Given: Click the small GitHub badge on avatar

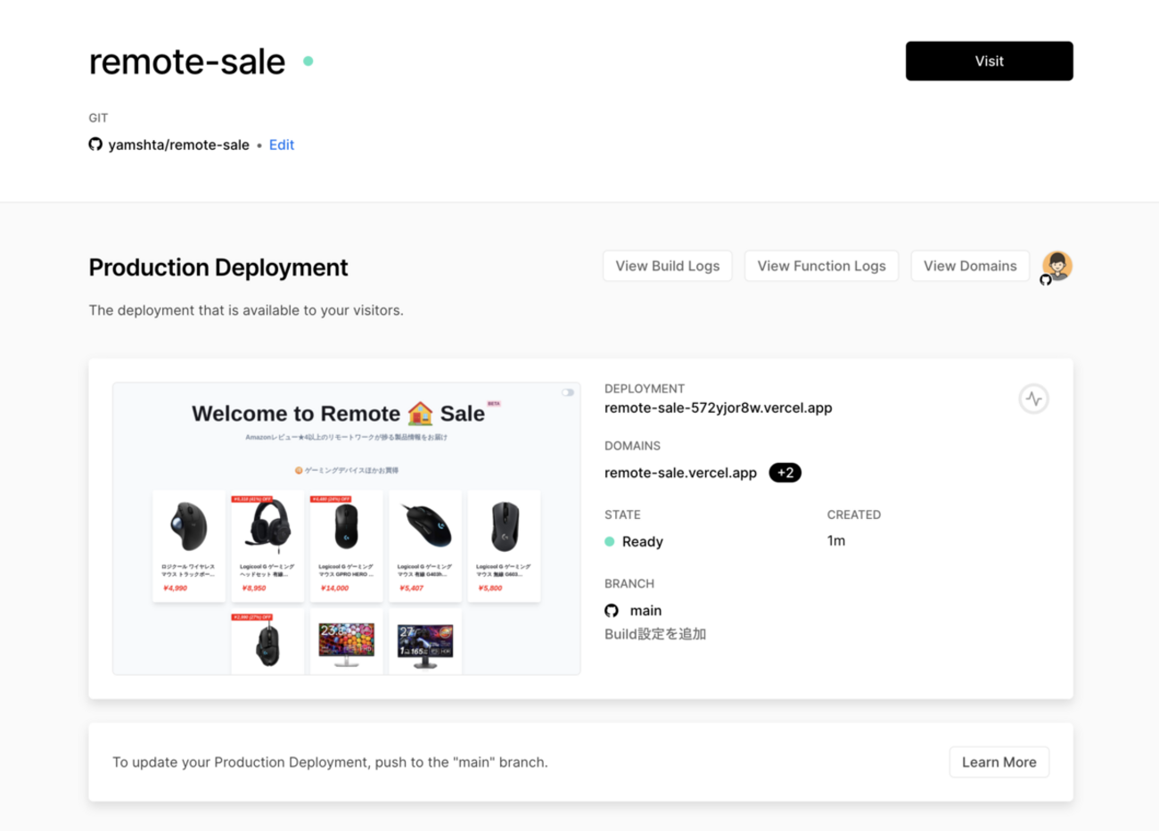Looking at the screenshot, I should (1046, 280).
